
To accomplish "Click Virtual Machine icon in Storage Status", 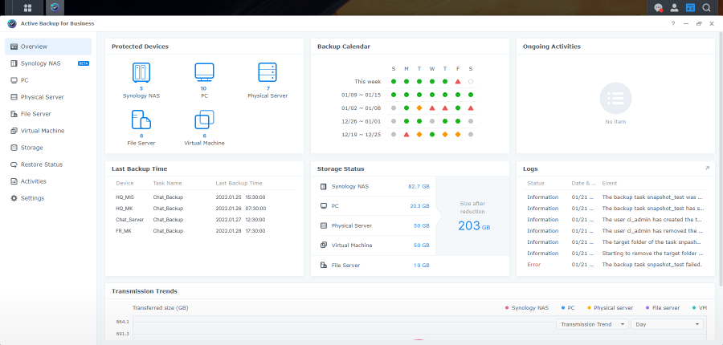I will coord(323,245).
